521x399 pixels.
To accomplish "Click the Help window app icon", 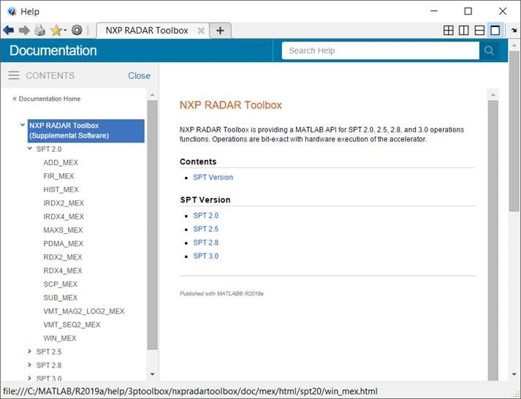I will [x=12, y=12].
